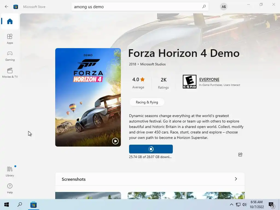Image resolution: width=280 pixels, height=210 pixels.
Task: Open the Racing & flying category
Action: (x=147, y=102)
